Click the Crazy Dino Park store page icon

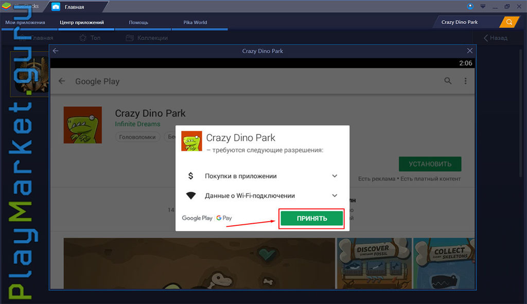click(x=83, y=125)
